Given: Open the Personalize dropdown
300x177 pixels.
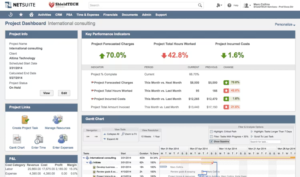Looking at the screenshot, I should [x=285, y=24].
